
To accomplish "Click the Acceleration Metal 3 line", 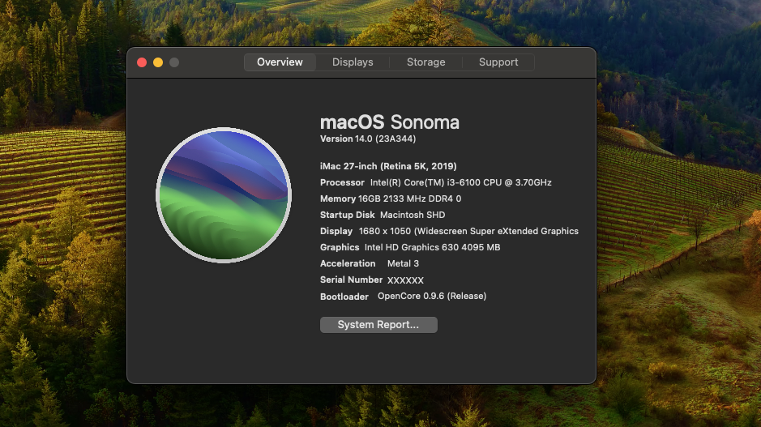I will click(370, 263).
